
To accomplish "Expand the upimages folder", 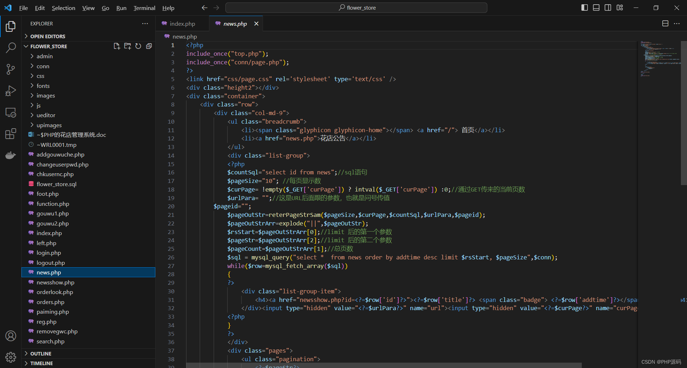I will [88, 125].
